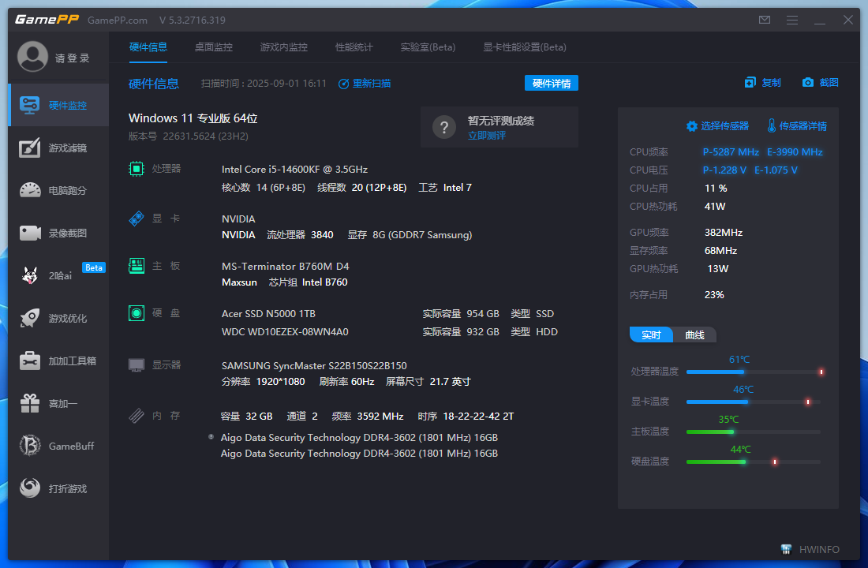Click the 主板 motherboard icon
This screenshot has width=868, height=568.
(137, 266)
